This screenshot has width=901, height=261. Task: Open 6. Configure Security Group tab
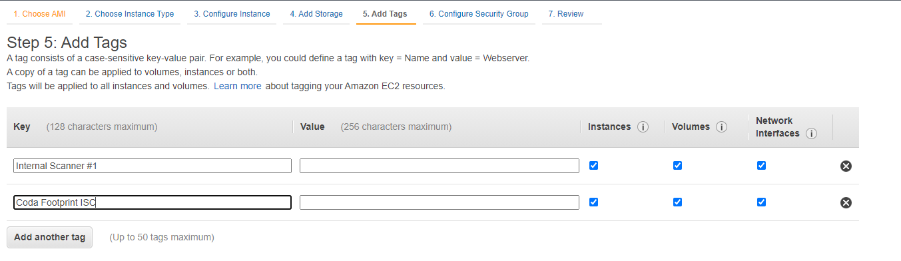[479, 14]
